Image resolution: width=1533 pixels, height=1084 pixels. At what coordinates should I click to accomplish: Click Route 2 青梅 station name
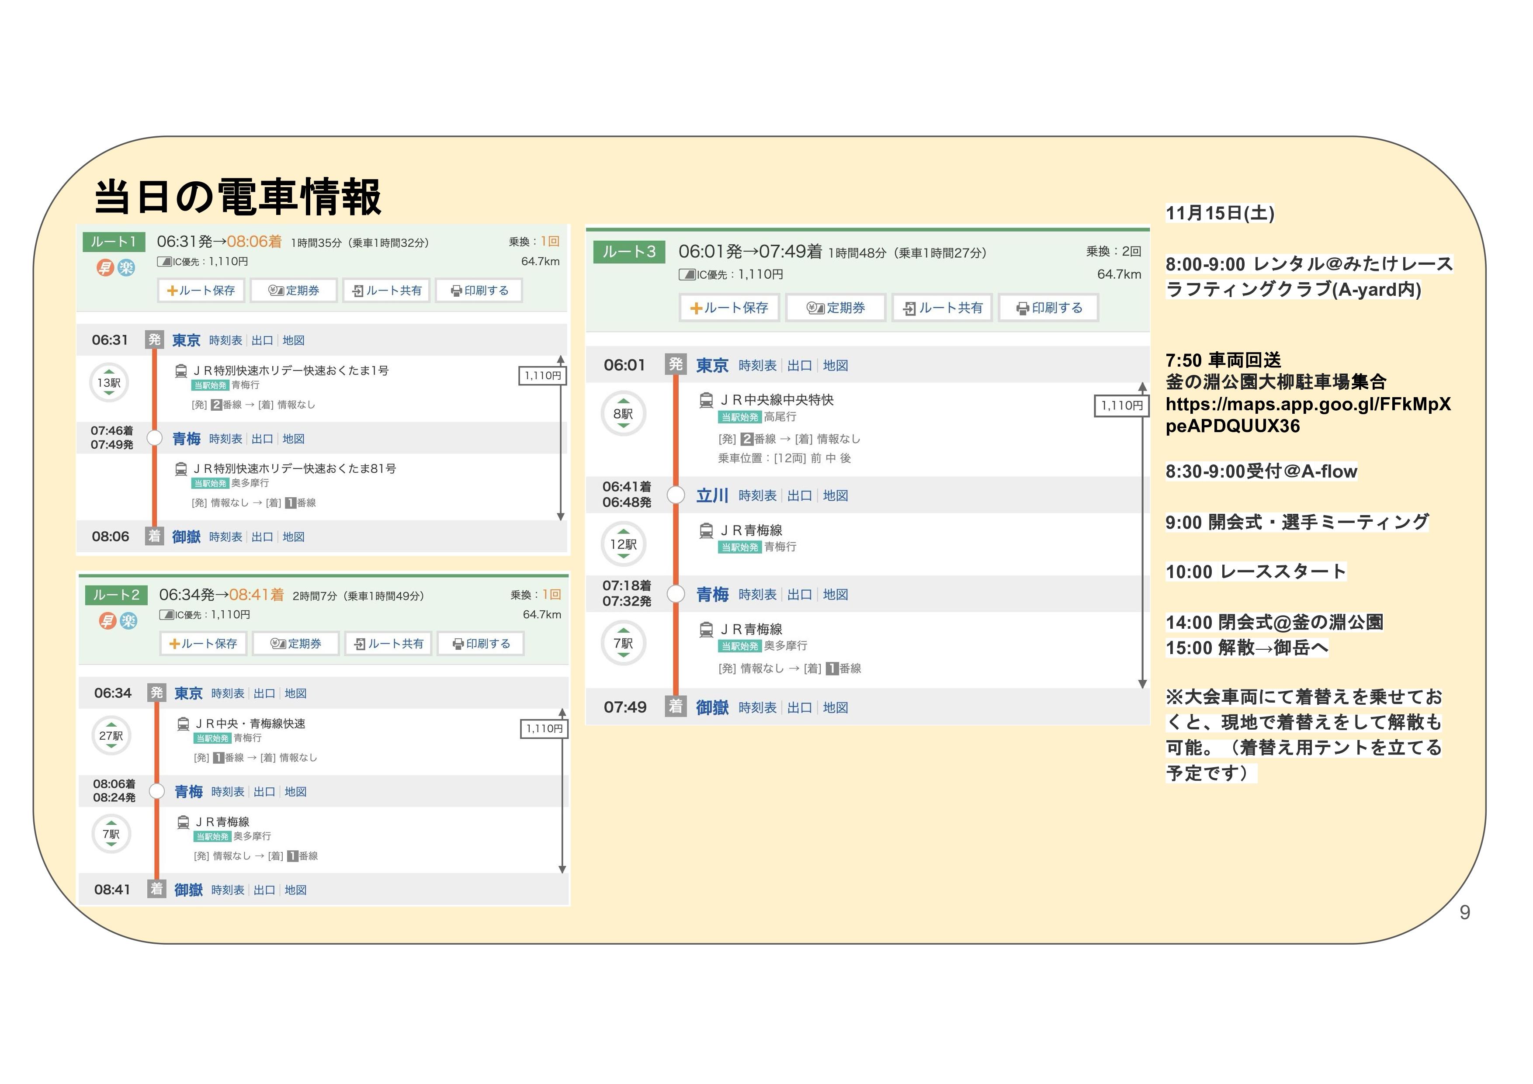pos(188,792)
